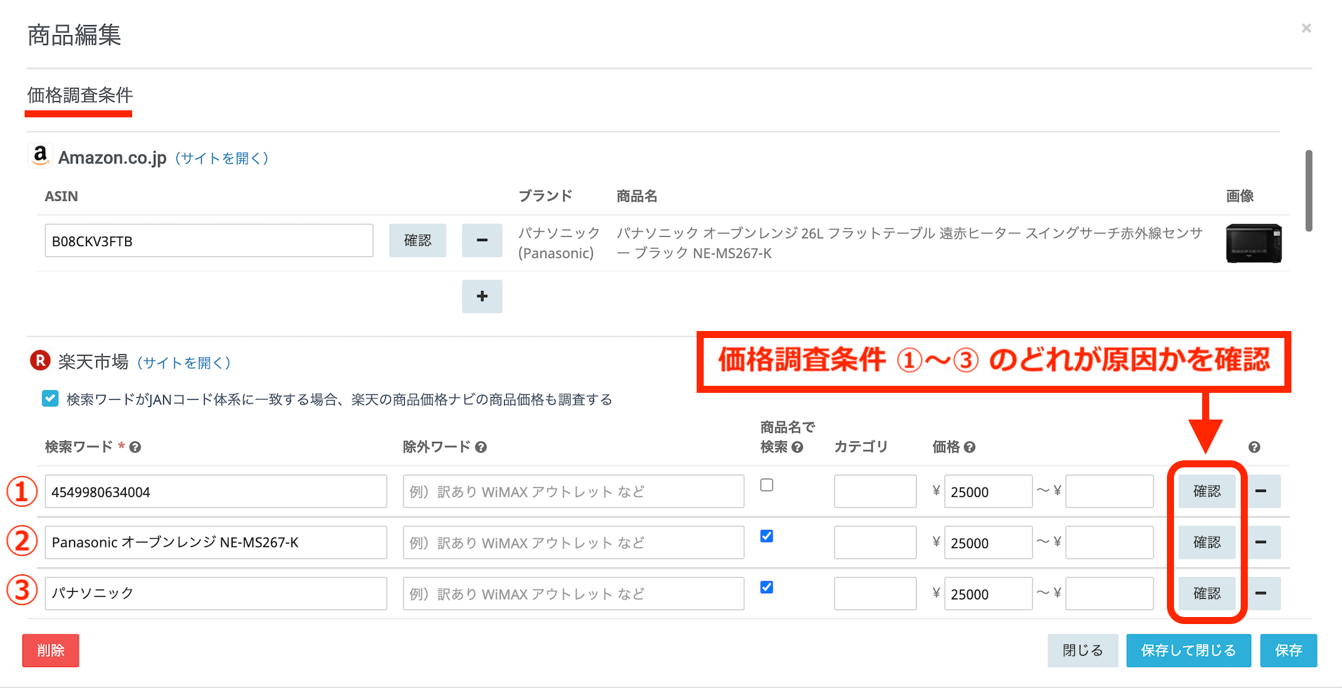The image size is (1342, 688).
Task: Remove the パナソニック search row with minus
Action: click(x=1260, y=594)
